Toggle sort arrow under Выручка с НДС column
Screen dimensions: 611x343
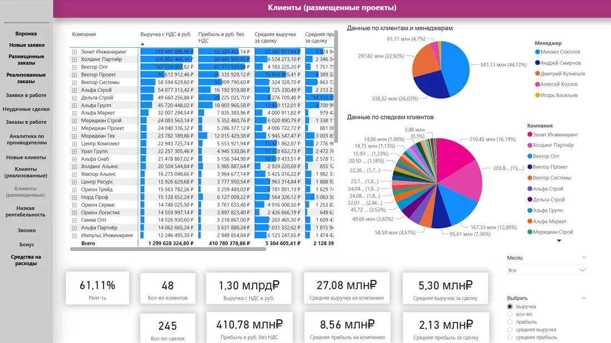pos(143,45)
